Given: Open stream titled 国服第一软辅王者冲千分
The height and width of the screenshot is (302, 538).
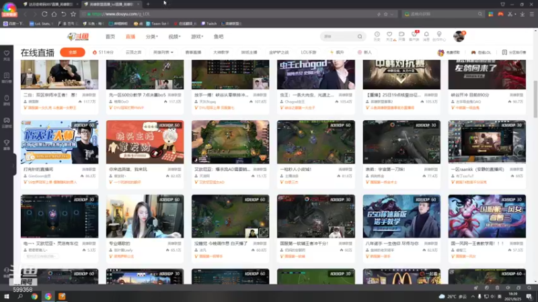Looking at the screenshot, I should 304,244.
